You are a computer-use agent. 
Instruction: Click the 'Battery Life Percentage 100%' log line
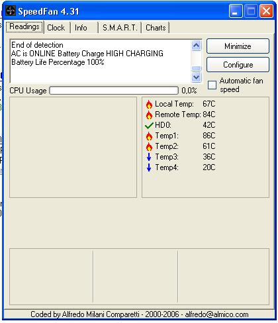[x=58, y=62]
